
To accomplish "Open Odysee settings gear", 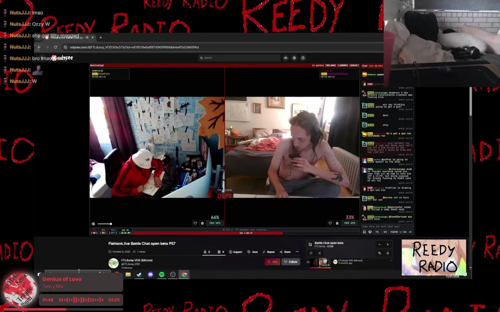I will [x=294, y=58].
